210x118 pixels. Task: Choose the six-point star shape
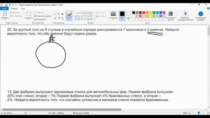(91, 19)
